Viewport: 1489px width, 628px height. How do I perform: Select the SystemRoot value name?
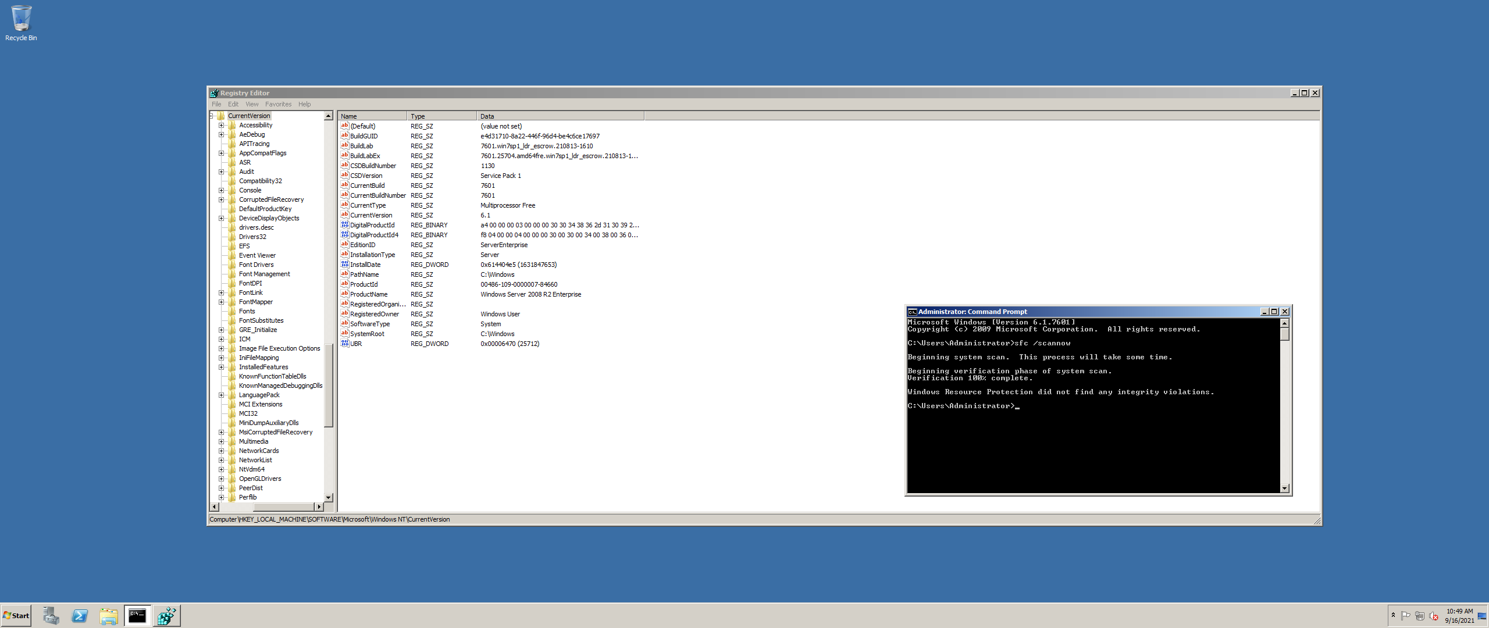[x=367, y=334]
